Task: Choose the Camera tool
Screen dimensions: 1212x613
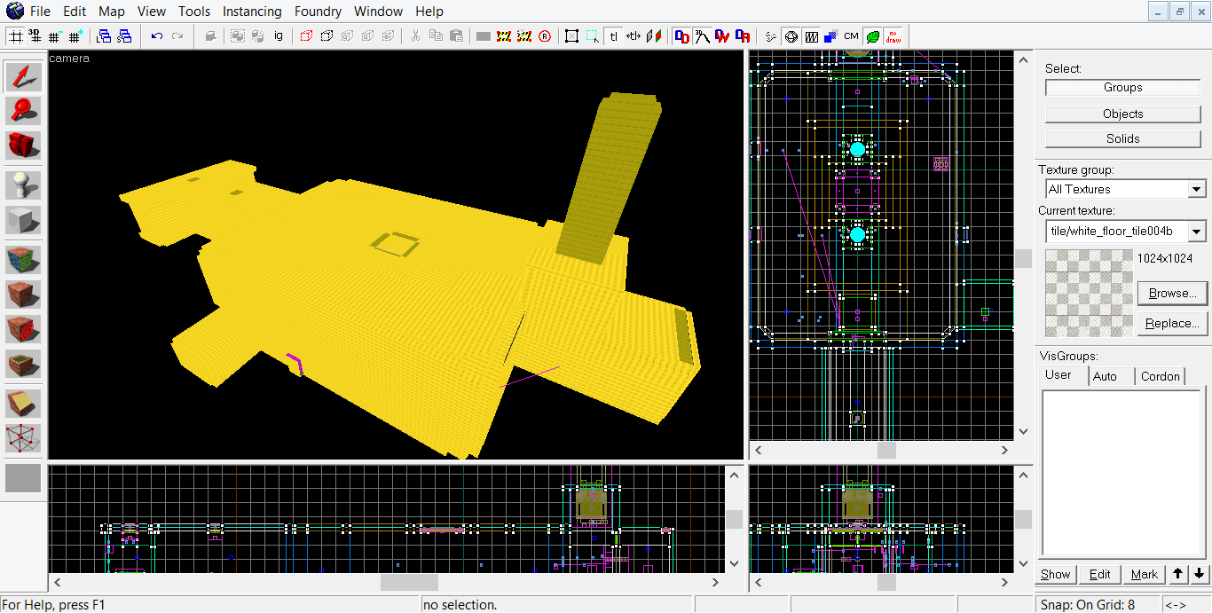Action: (x=23, y=144)
